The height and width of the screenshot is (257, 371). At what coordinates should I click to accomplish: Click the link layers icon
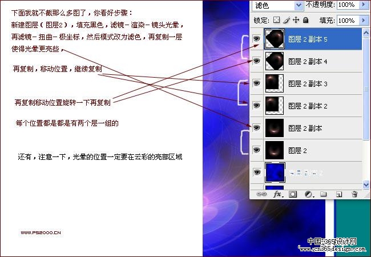click(261, 194)
